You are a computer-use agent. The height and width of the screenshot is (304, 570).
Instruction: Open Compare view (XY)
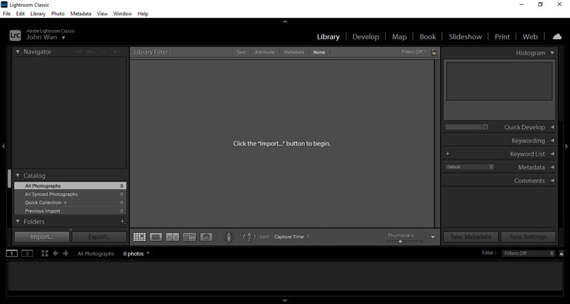coord(172,237)
